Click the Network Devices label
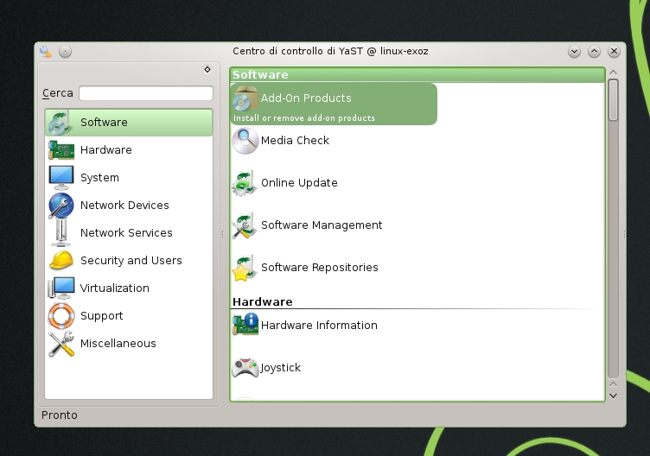This screenshot has width=650, height=456. (x=124, y=205)
